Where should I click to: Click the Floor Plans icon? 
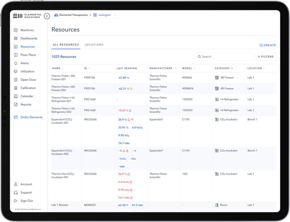[x=16, y=55]
